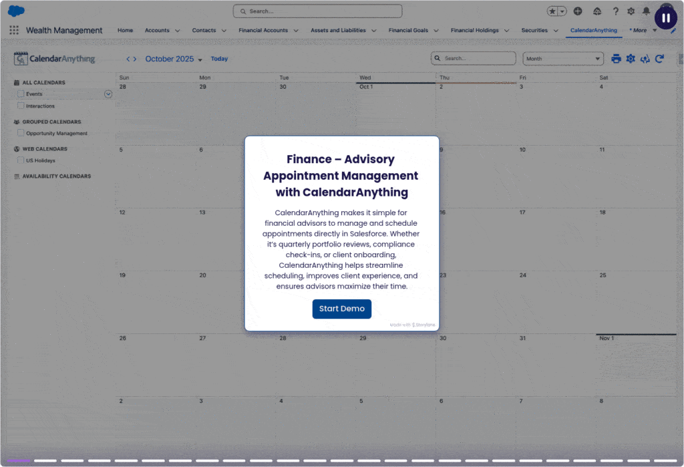Open the App Launcher grid
This screenshot has height=467, width=684.
point(14,30)
